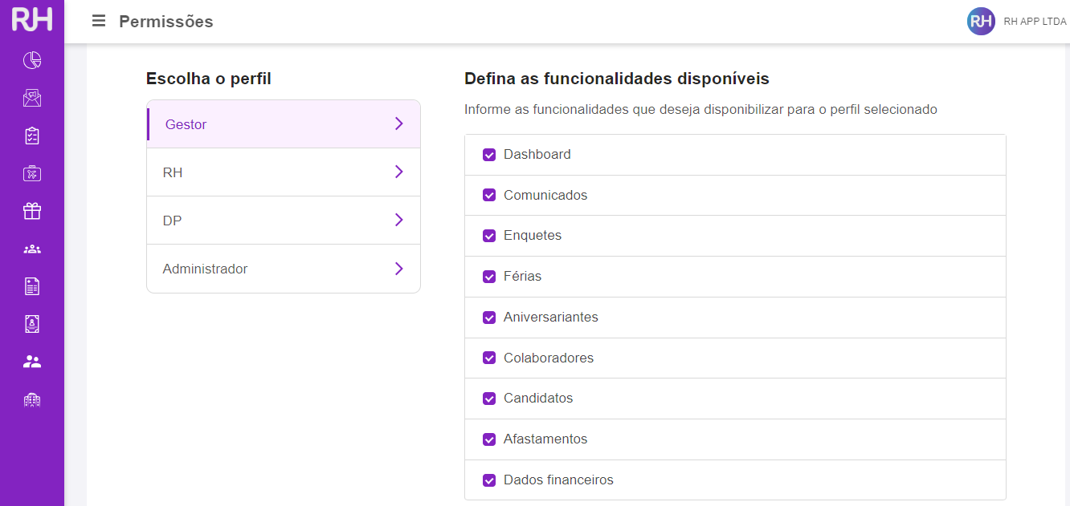Click the chevron arrow on the Administrador row

coord(398,268)
